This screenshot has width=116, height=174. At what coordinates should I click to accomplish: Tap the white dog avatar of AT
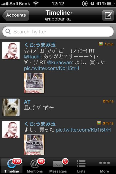(11, 107)
